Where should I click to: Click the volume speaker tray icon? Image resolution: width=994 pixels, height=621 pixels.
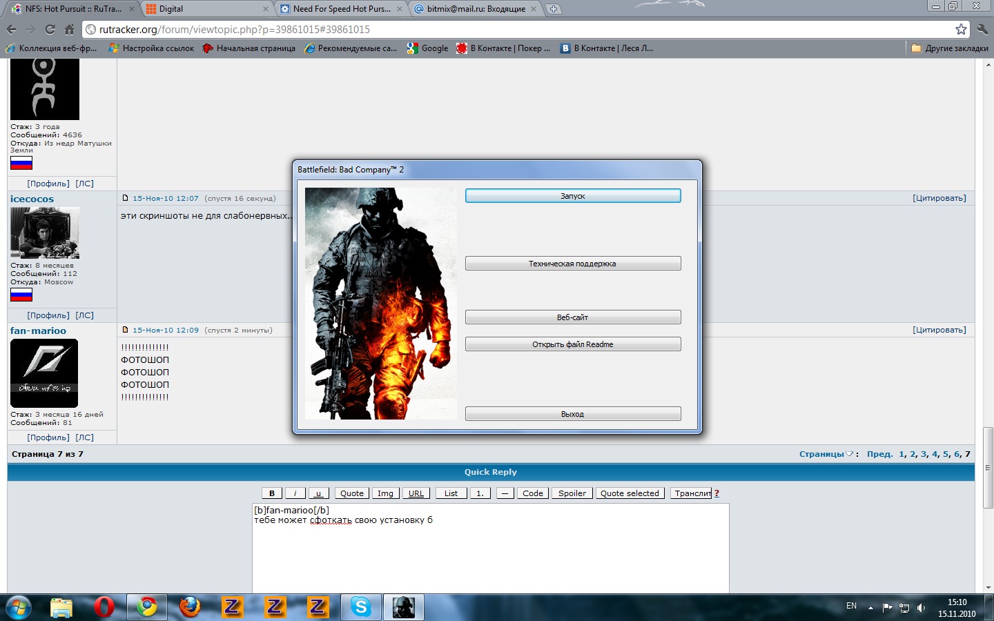921,608
